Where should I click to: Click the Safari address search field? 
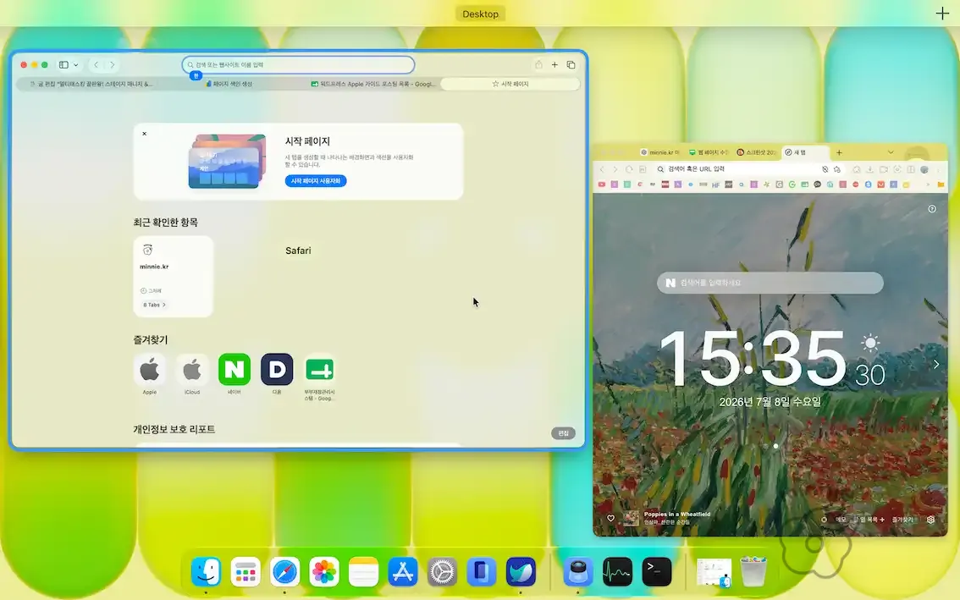coord(298,65)
